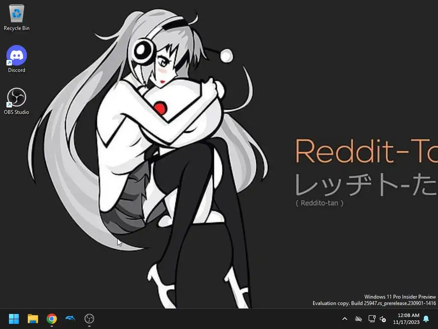Image resolution: width=438 pixels, height=329 pixels.
Task: Switch to OBS Studio in the taskbar
Action: pos(89,319)
